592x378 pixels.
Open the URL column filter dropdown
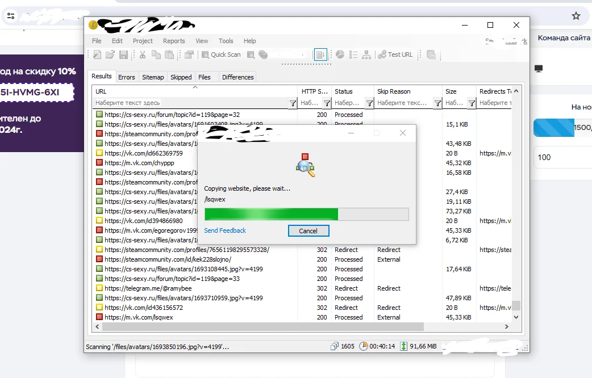[x=293, y=103]
